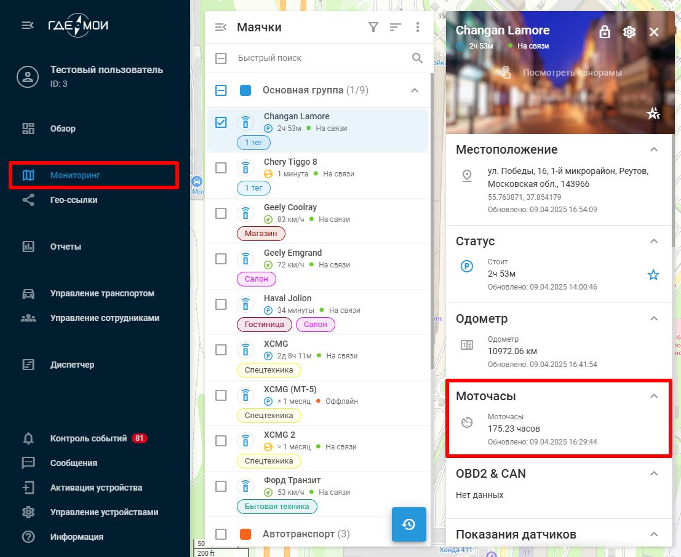Open the track history button on the map
Image resolution: width=681 pixels, height=557 pixels.
(x=408, y=524)
